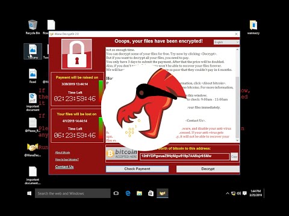289x216 pixels.
Task: Click the Decrypt button
Action: point(208,169)
